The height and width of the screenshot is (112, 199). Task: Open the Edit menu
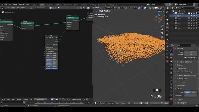tap(10, 4)
